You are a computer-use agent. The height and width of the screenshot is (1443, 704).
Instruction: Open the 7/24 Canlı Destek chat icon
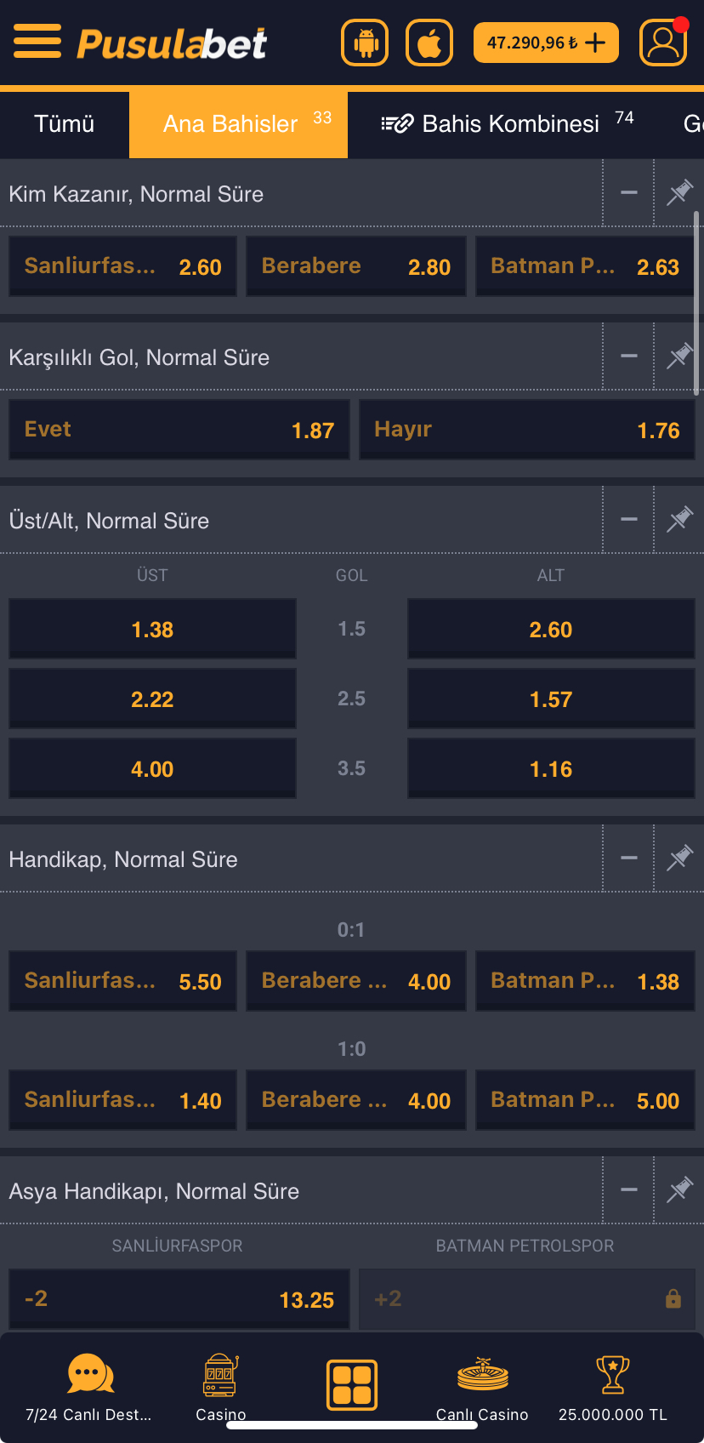coord(90,1375)
